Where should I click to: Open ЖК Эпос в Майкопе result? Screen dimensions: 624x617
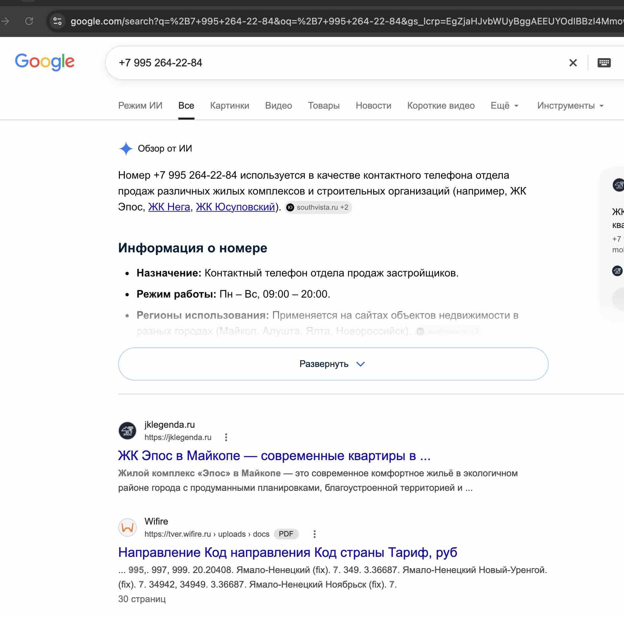pos(274,456)
